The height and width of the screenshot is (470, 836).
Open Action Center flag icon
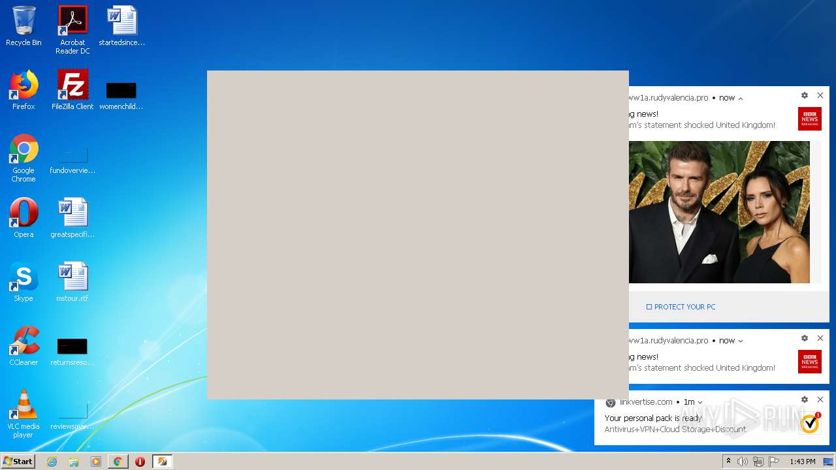tap(774, 462)
